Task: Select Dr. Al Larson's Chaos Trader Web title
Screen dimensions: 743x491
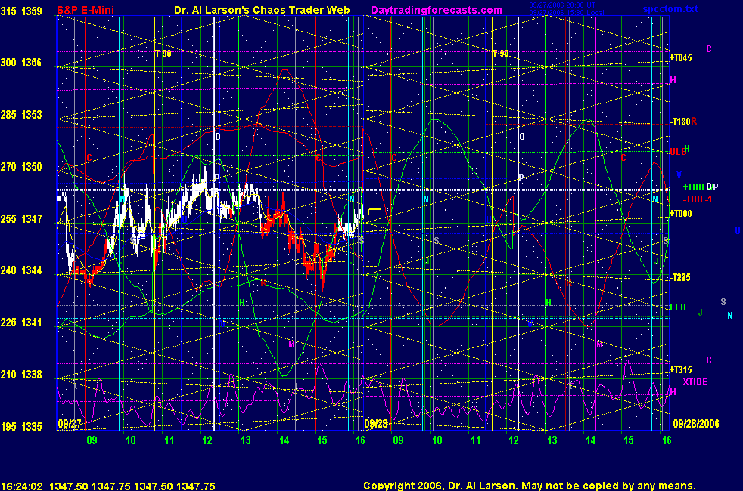Action: (252, 10)
